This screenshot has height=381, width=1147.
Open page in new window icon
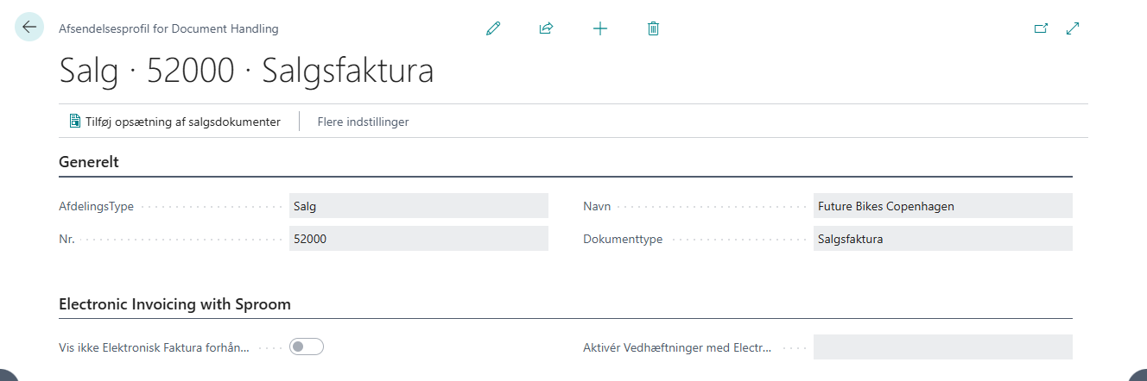click(1041, 28)
